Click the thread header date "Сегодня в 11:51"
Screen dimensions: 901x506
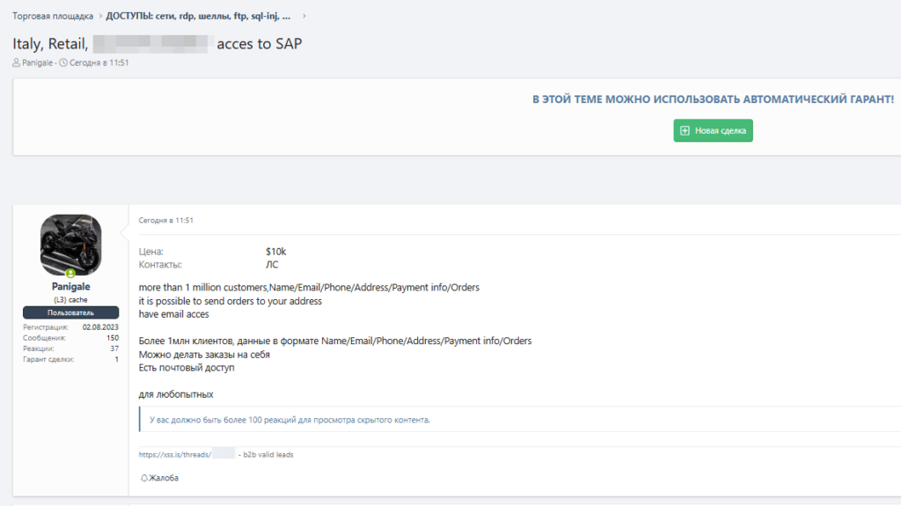99,62
